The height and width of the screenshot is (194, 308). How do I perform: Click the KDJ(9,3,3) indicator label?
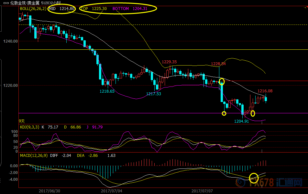30,127
